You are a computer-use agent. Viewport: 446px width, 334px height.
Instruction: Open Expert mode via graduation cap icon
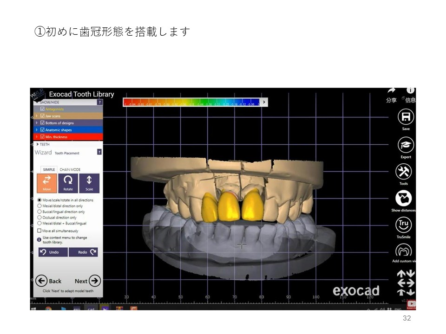pos(406,145)
